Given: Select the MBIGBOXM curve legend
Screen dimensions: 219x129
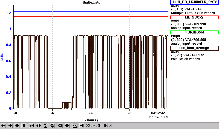Looking at the screenshot, I should coord(194,32).
